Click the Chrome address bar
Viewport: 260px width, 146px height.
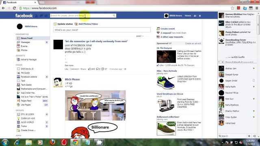pyautogui.click(x=125, y=8)
